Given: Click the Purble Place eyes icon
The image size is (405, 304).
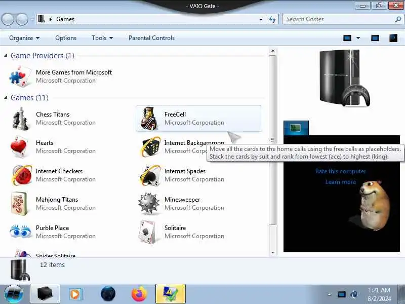Looking at the screenshot, I should (21, 231).
